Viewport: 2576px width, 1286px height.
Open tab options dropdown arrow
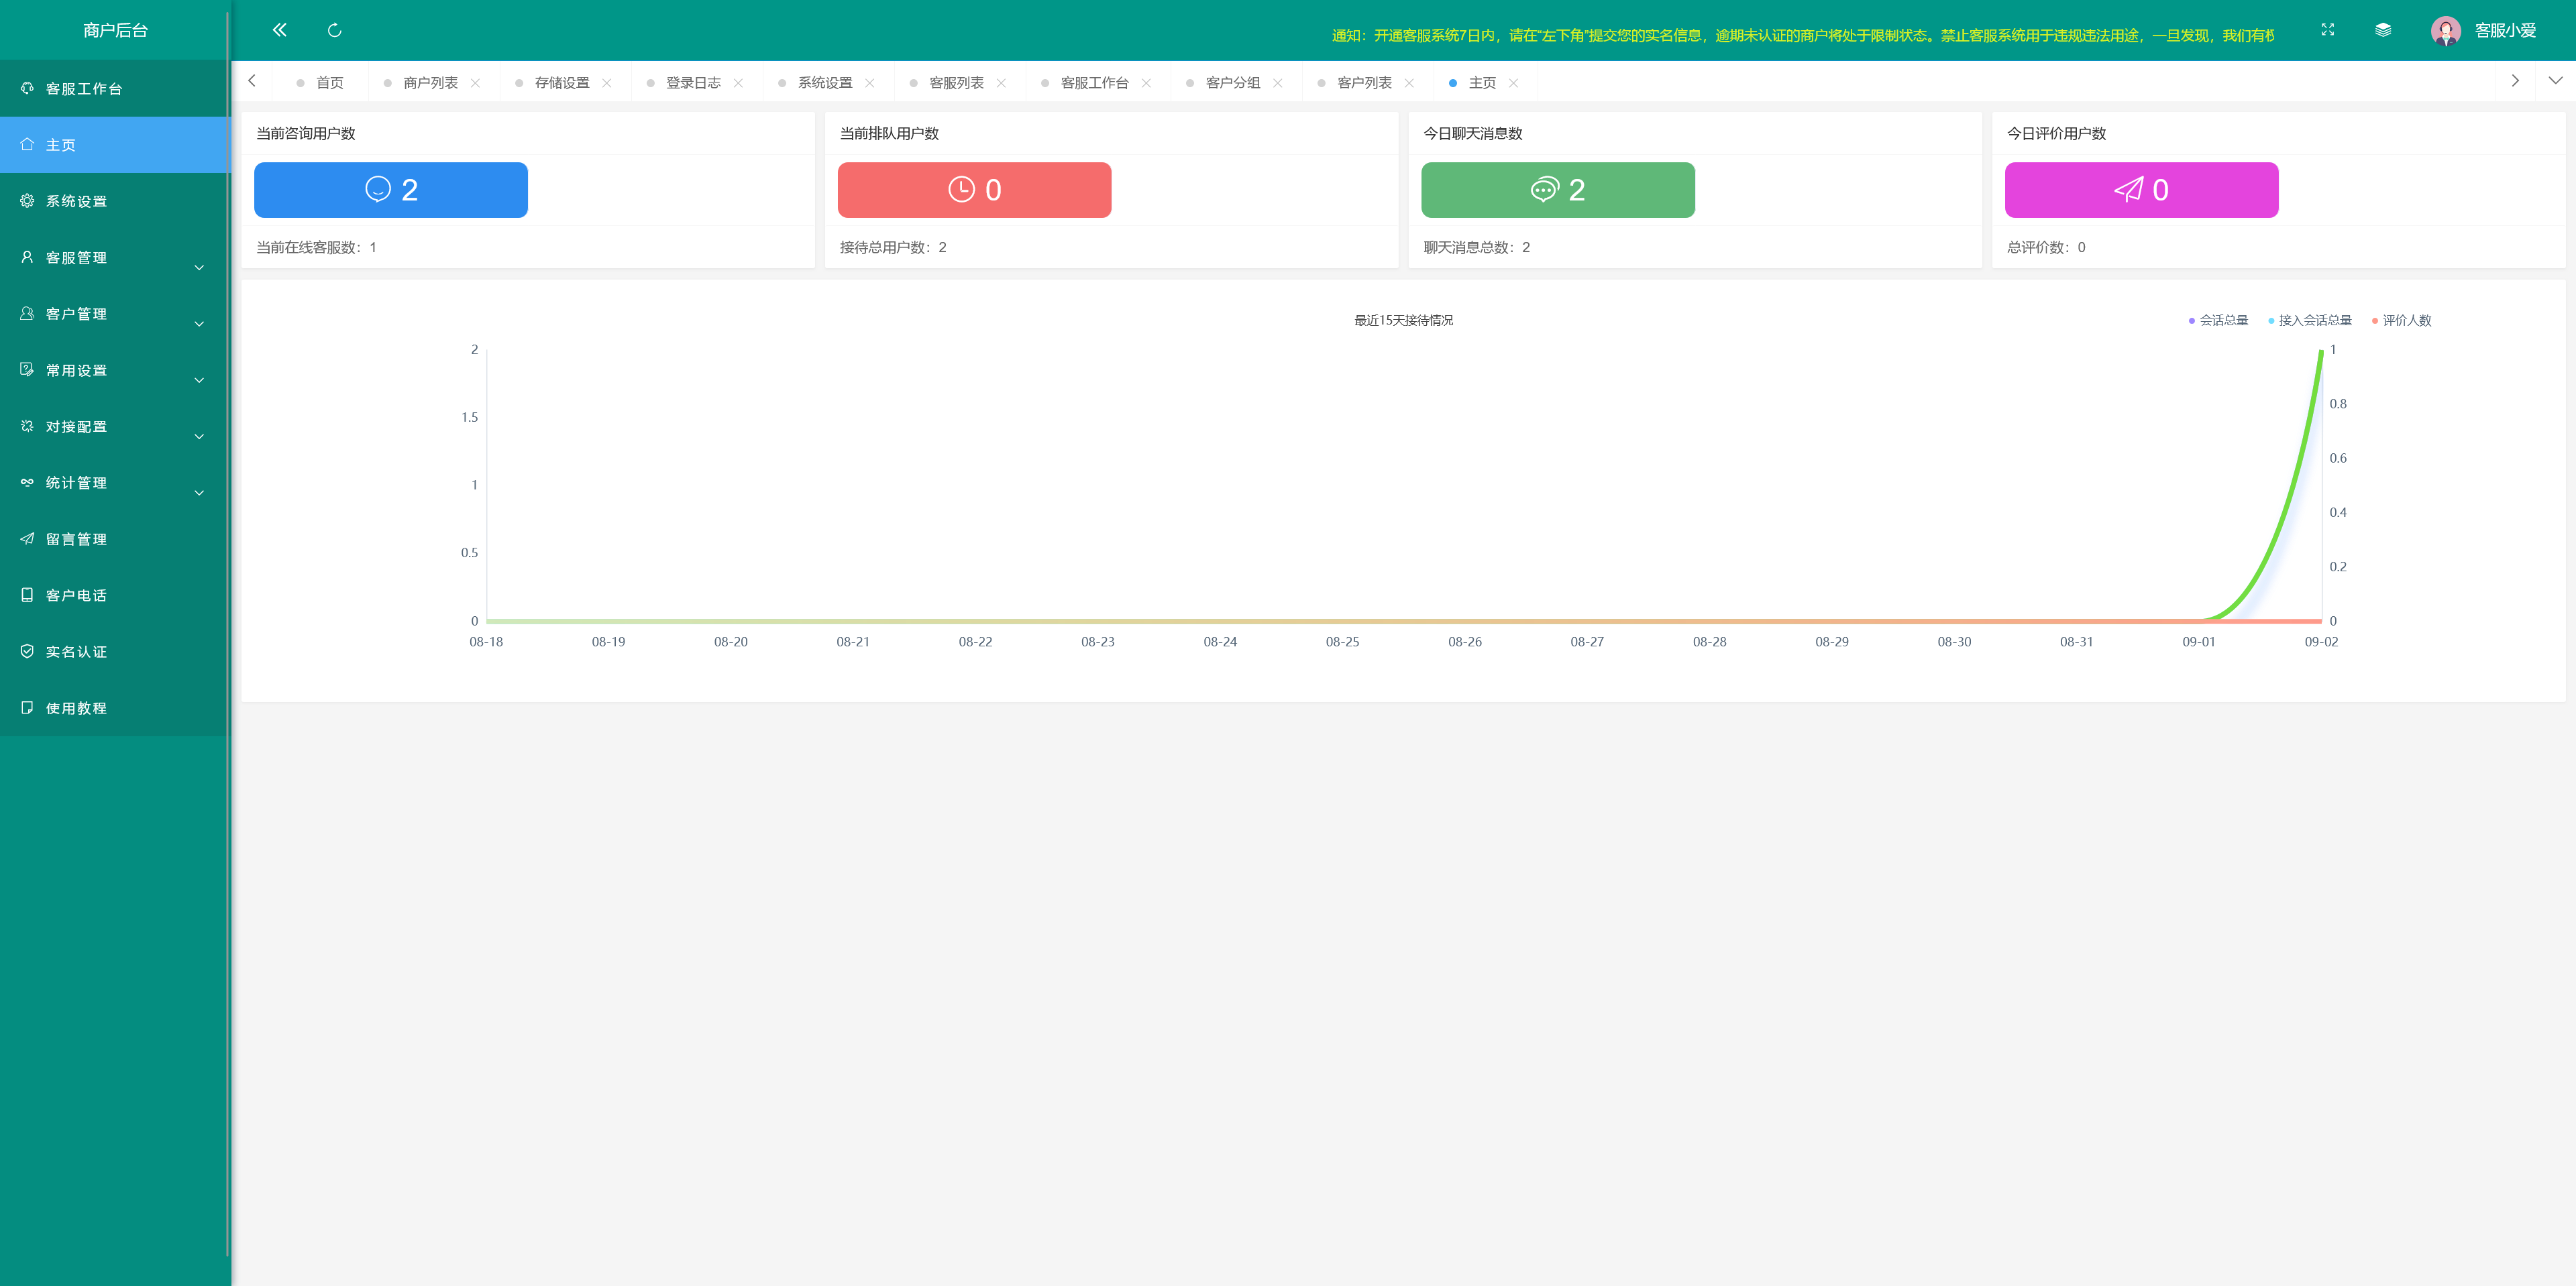[2555, 81]
